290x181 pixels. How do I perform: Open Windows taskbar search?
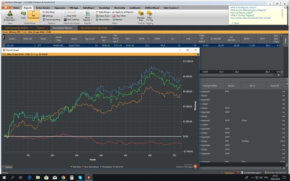point(12,178)
